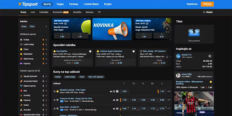The height and width of the screenshot is (116, 232).
Task: Open the Fantasy tab
Action: [74, 4]
